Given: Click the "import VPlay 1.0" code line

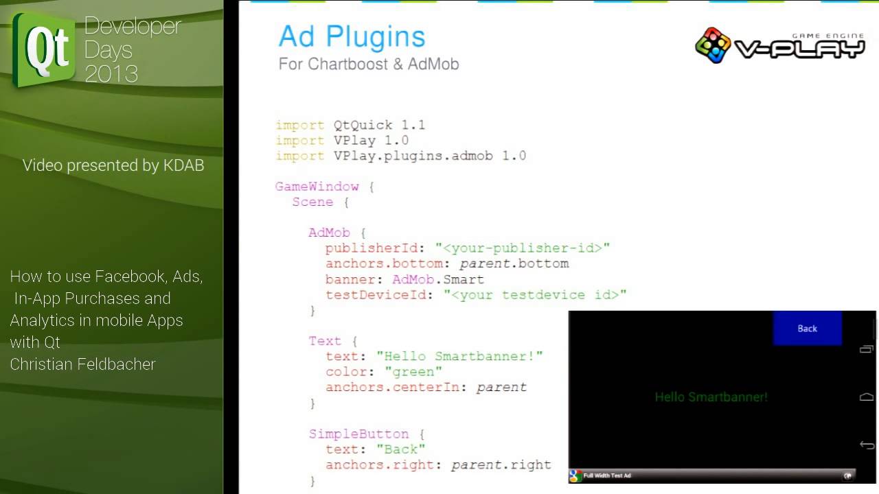Looking at the screenshot, I should (x=342, y=140).
